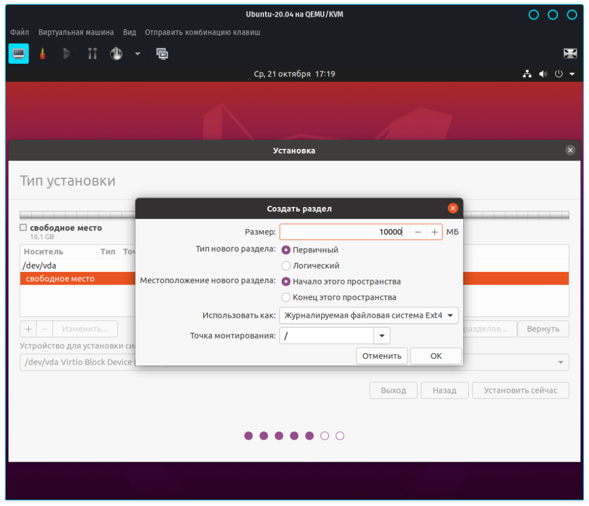The width and height of the screenshot is (589, 506).
Task: Open virtual hardware details lightbulb icon
Action: (42, 53)
